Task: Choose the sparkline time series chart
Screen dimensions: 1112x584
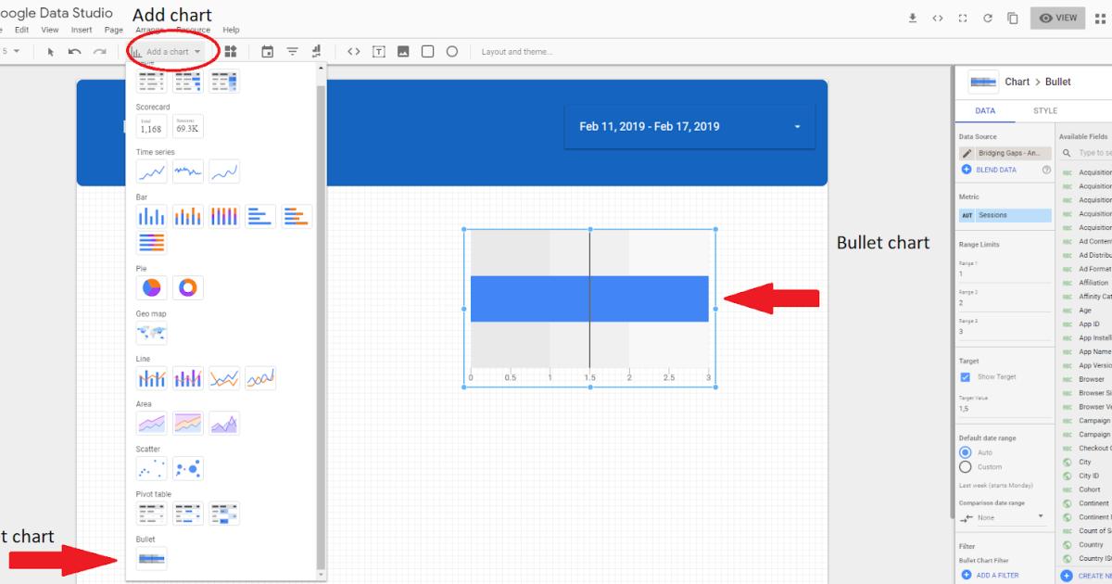Action: pyautogui.click(x=188, y=171)
